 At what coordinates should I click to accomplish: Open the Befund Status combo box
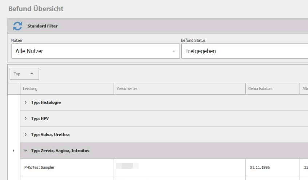(244, 51)
